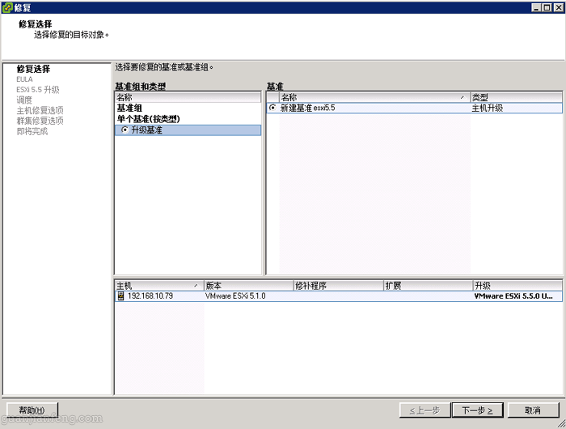
Task: Click the 版本 column header
Action: coord(249,286)
